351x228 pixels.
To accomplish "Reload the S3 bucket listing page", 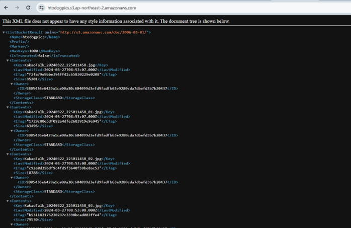I will [28, 8].
